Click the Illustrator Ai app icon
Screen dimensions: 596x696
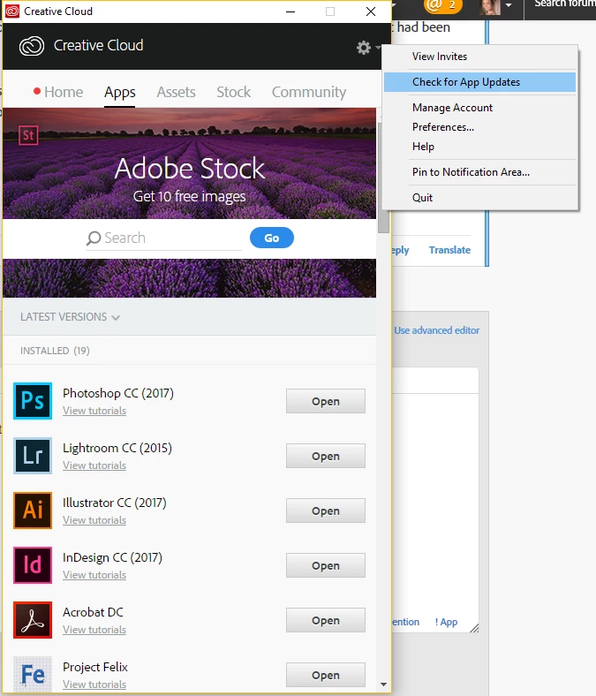(33, 511)
